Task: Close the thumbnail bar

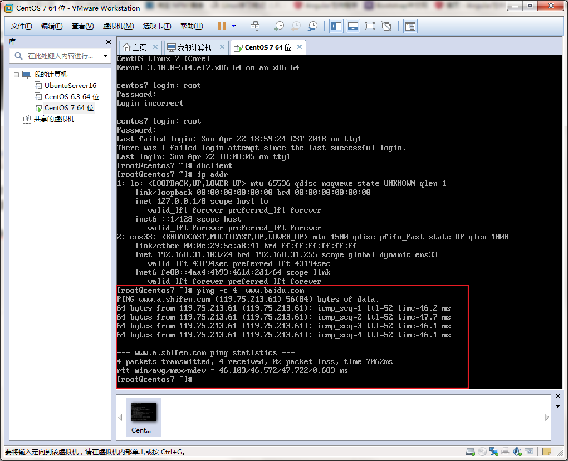Action: click(558, 396)
